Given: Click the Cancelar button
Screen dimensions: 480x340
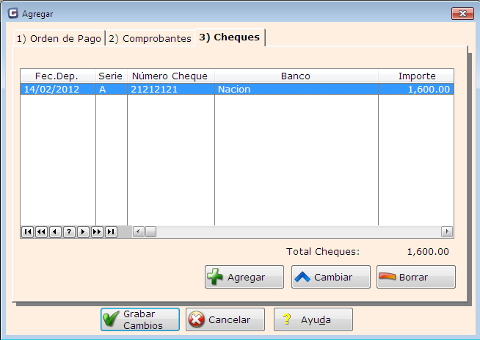Looking at the screenshot, I should click(x=225, y=319).
